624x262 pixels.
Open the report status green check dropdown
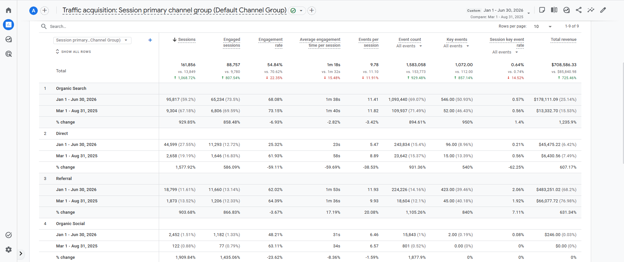click(297, 11)
